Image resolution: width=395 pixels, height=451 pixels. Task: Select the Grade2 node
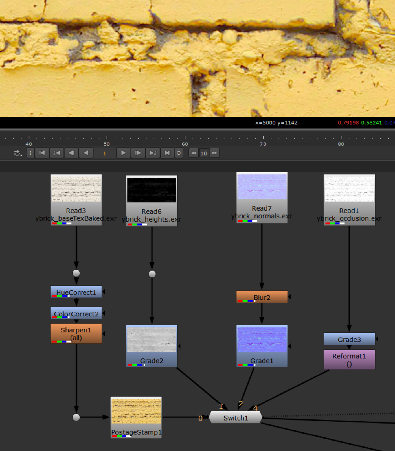point(152,346)
